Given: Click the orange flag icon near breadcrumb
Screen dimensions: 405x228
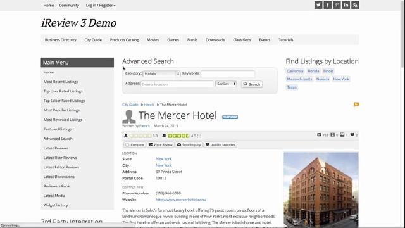Looking at the screenshot, I should pos(356,104).
